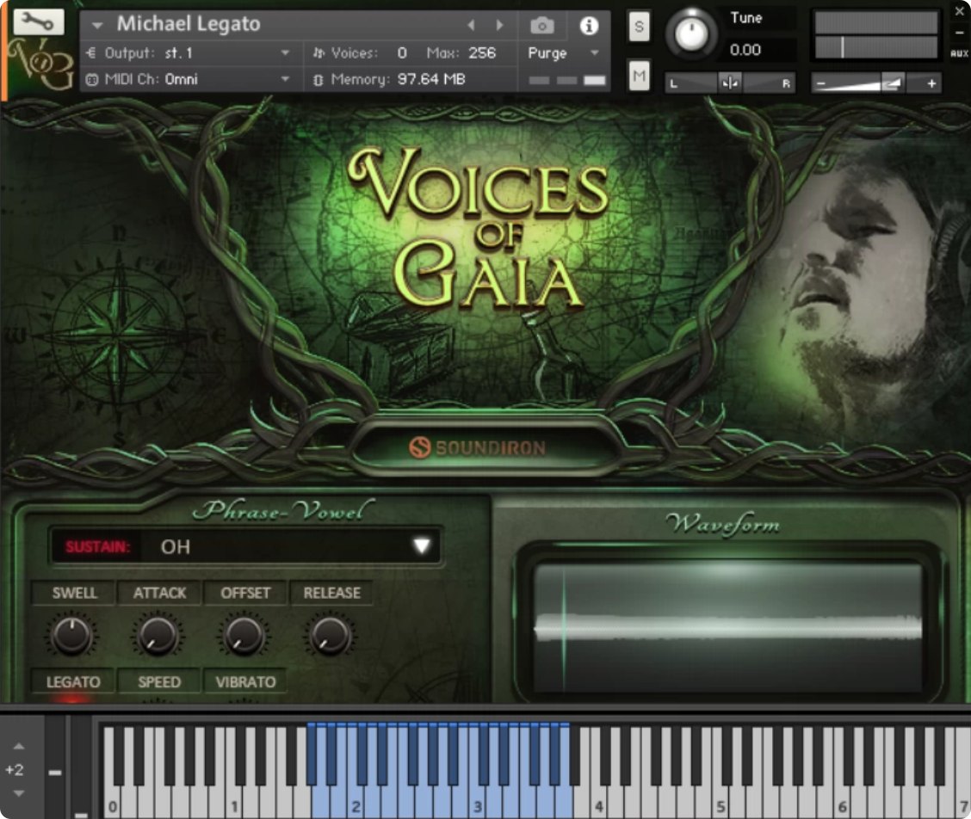
Task: Click the Voices count 0
Action: point(402,53)
